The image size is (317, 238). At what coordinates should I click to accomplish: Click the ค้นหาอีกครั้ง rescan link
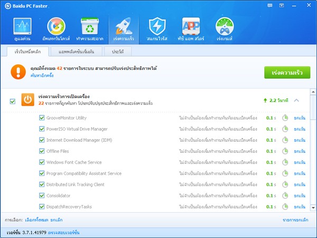point(42,76)
